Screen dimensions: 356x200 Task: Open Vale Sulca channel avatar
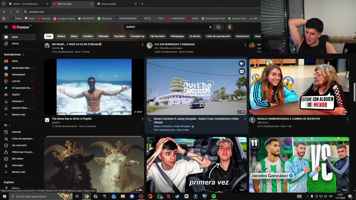[x=252, y=120]
